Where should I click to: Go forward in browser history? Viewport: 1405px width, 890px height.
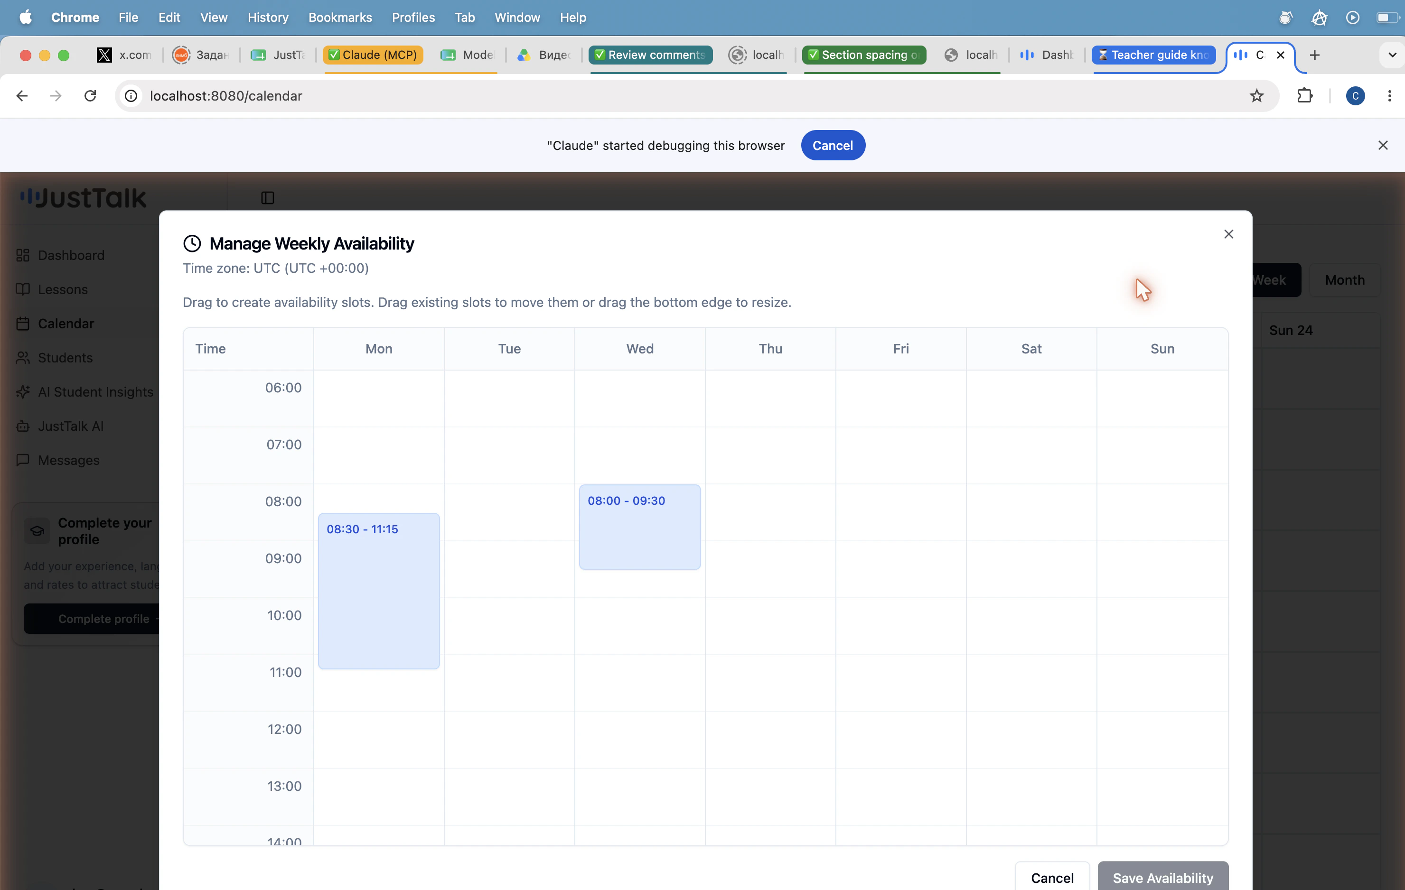tap(56, 96)
